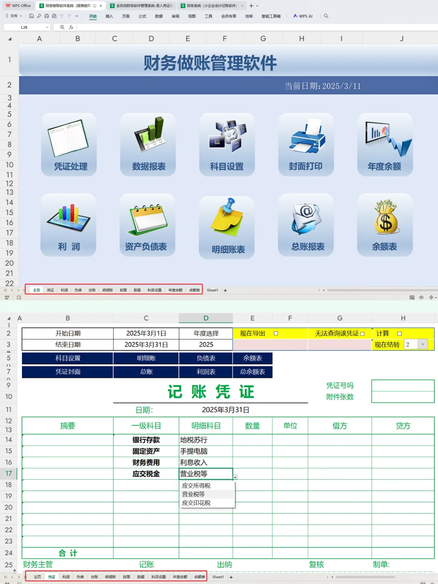The height and width of the screenshot is (584, 438).
Task: Click the 明细账 blue button
Action: [146, 358]
